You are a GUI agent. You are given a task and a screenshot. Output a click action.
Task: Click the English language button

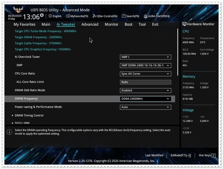click(57, 16)
